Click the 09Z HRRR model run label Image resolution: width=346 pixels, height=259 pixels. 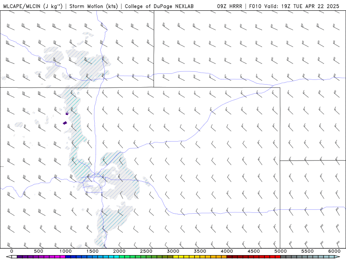tap(230, 6)
